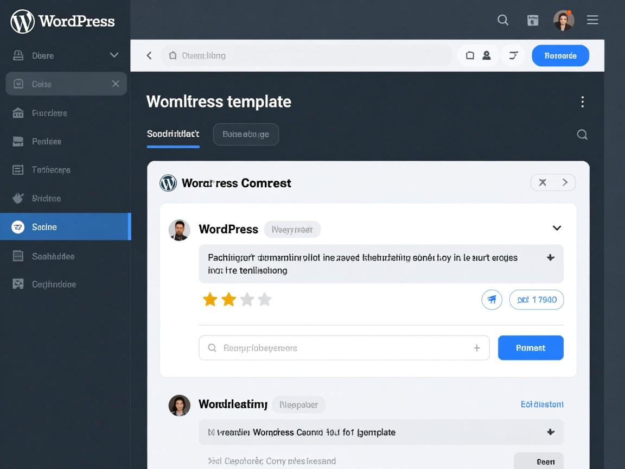Open the hamburger menu in the top right
The width and height of the screenshot is (625, 469).
point(592,20)
